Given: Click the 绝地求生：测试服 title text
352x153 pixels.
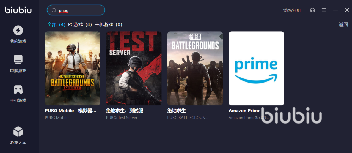Looking at the screenshot, I should pos(125,111).
